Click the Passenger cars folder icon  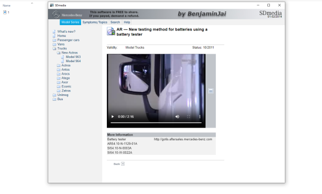point(54,40)
